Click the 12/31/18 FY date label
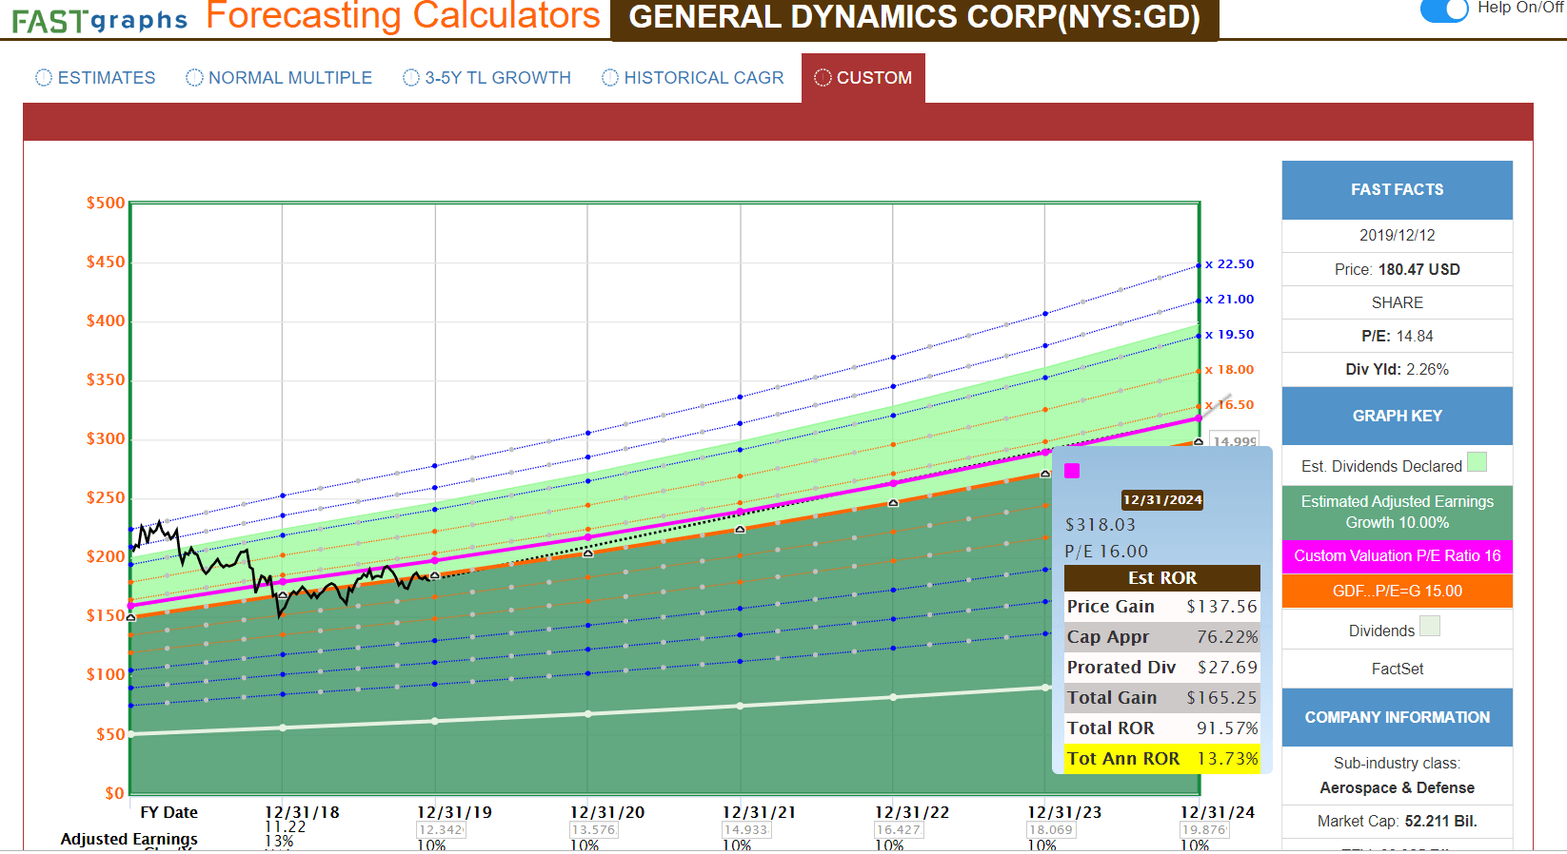Image resolution: width=1567 pixels, height=854 pixels. click(x=302, y=812)
